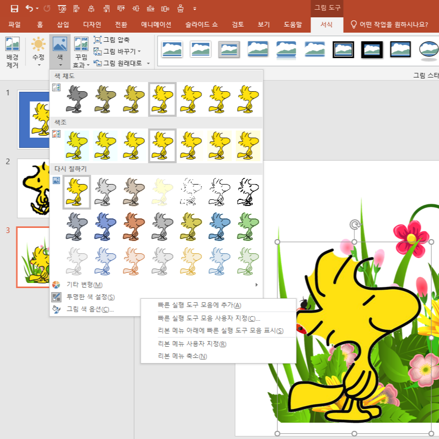The width and height of the screenshot is (439, 439).
Task: Select slide 1 thumbnail
Action: tap(34, 119)
